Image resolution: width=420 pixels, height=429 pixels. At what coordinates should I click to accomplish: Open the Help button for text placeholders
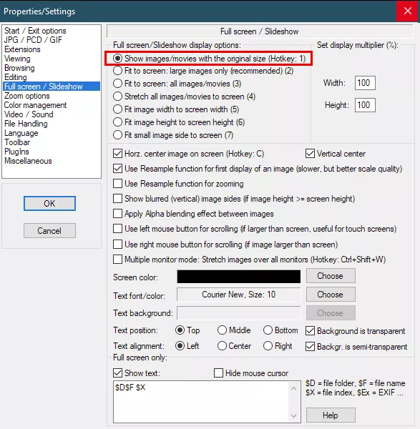pyautogui.click(x=331, y=415)
